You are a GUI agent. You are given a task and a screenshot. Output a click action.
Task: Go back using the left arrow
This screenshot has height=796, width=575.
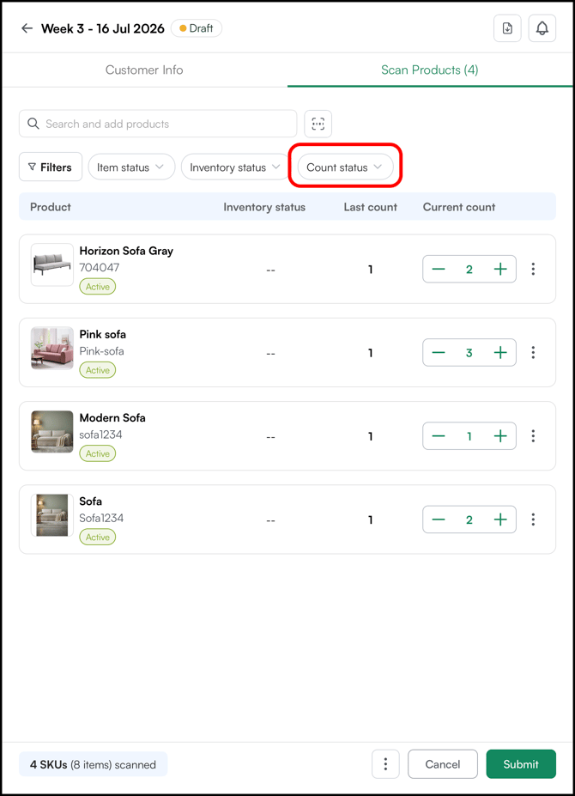(x=27, y=28)
